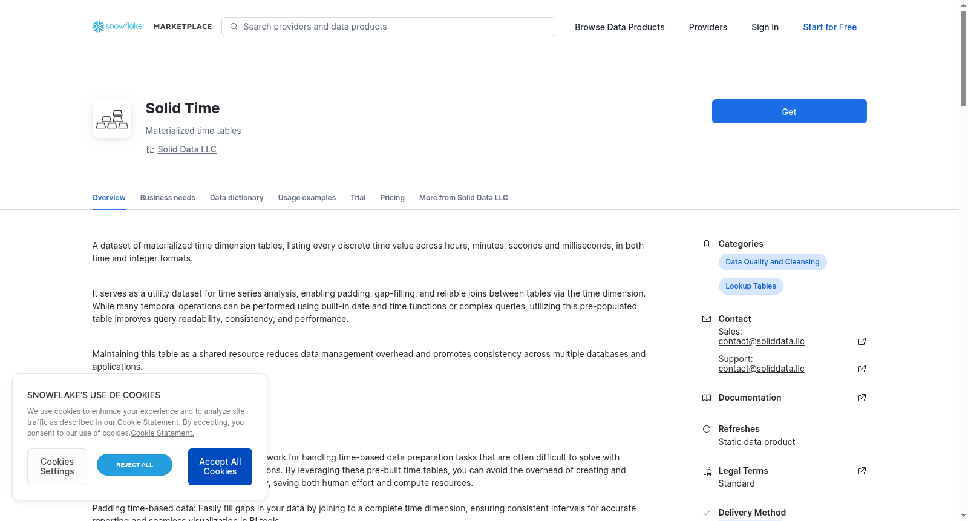Select the Lookup Tables category tag
This screenshot has height=521, width=968.
click(751, 286)
